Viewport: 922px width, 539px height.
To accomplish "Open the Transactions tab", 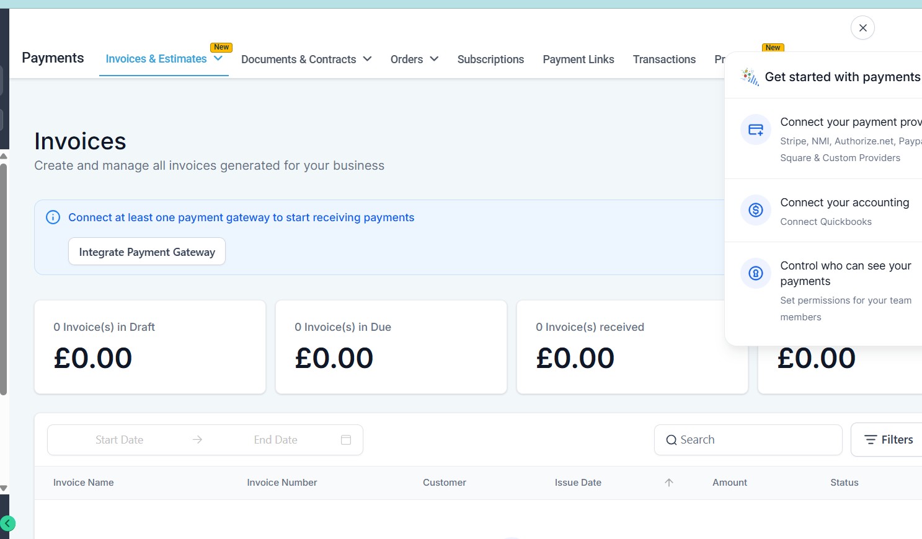I will (x=664, y=59).
